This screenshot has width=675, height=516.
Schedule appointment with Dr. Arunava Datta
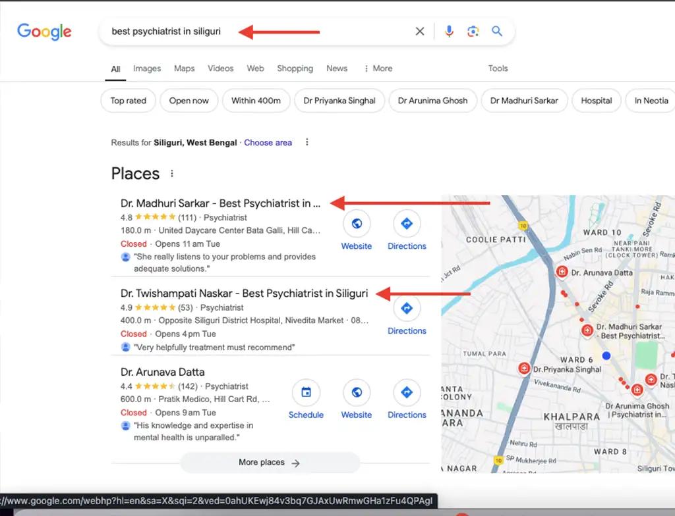[x=306, y=400]
